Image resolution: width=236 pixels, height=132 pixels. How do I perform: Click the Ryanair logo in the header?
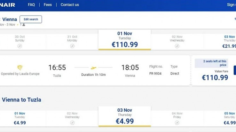pos(7,5)
